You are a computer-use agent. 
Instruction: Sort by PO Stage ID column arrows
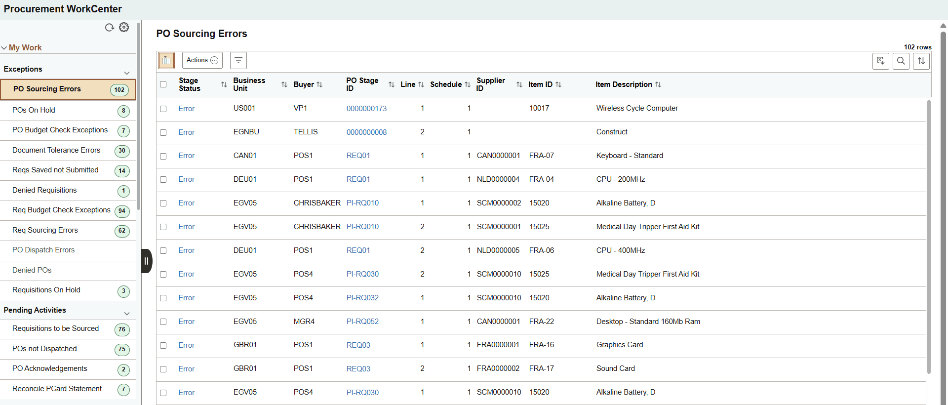tap(392, 84)
